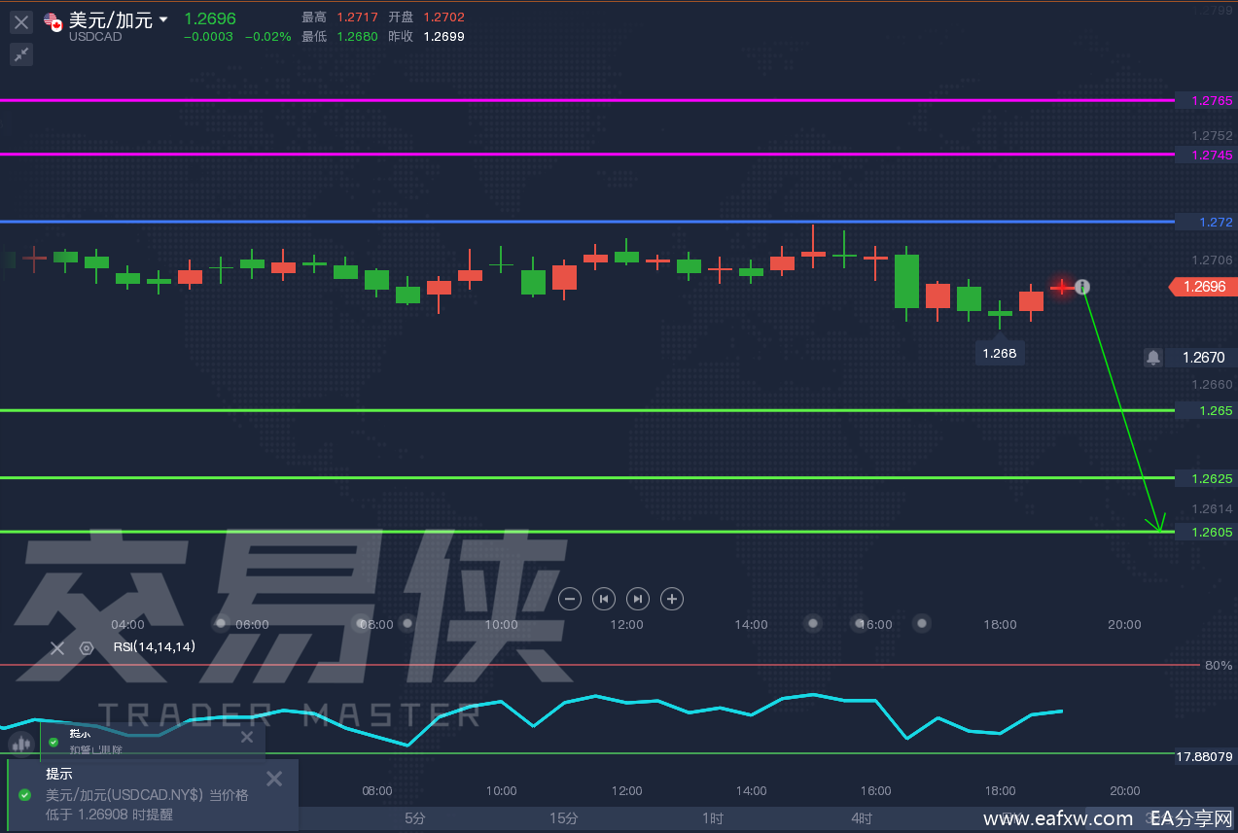Click the USDCAD alert message text
This screenshot has width=1238, height=833.
[x=147, y=805]
